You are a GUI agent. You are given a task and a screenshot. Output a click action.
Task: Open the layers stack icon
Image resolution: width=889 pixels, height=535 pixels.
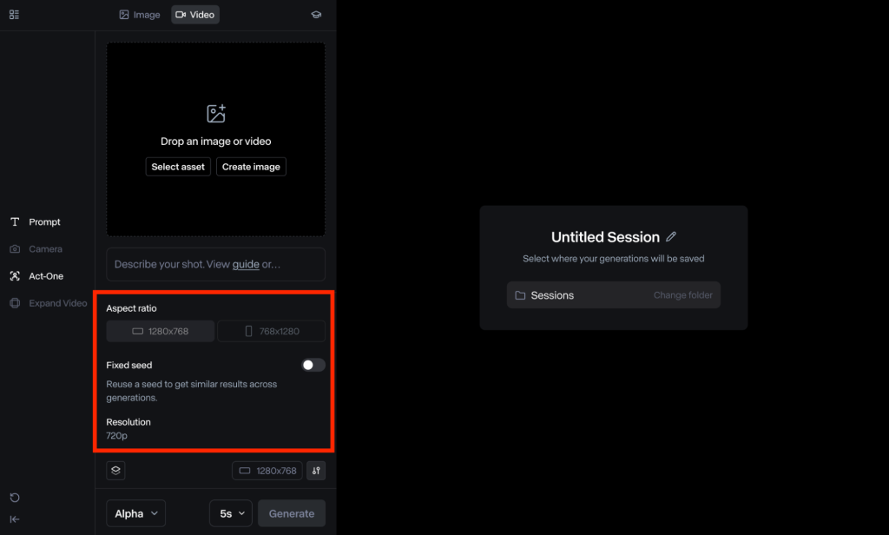[116, 470]
